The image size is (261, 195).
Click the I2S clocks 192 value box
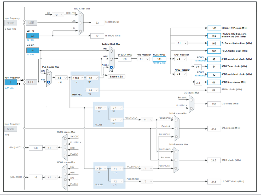click(x=214, y=104)
